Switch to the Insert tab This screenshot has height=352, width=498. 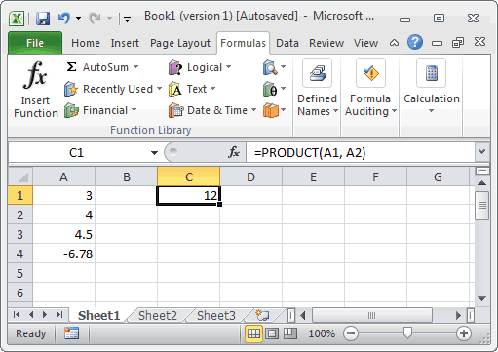(x=125, y=43)
